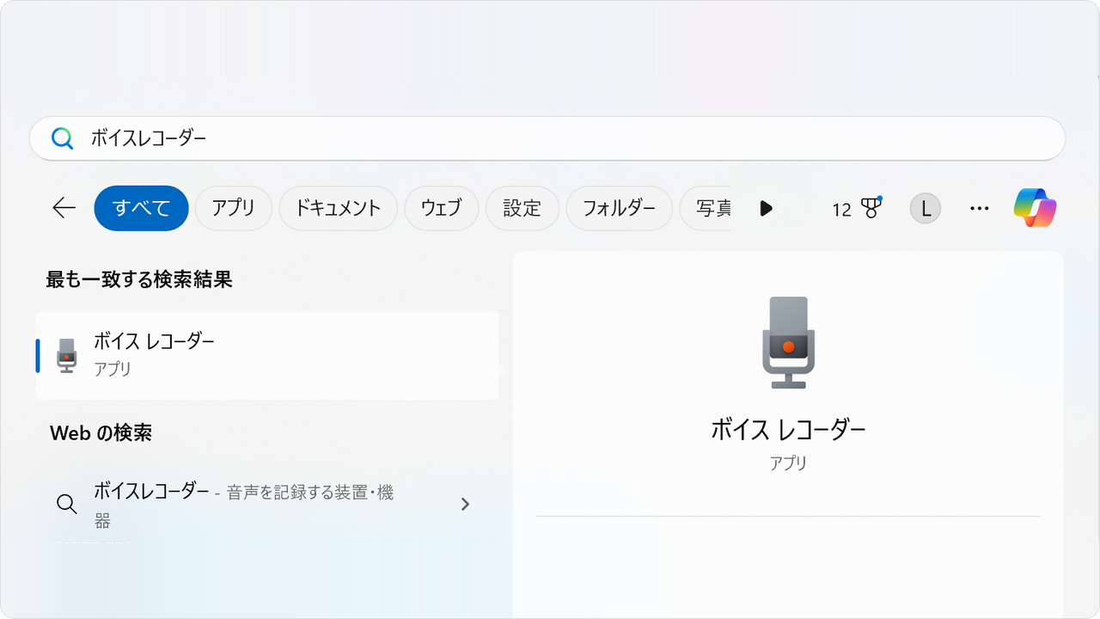Screen dimensions: 1100x619
Task: Show more filters with the play arrow
Action: tap(767, 208)
